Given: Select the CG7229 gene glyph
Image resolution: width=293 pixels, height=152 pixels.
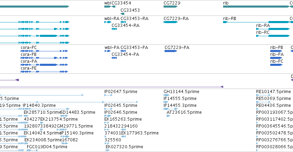Looking at the screenshot, I should [170, 7].
